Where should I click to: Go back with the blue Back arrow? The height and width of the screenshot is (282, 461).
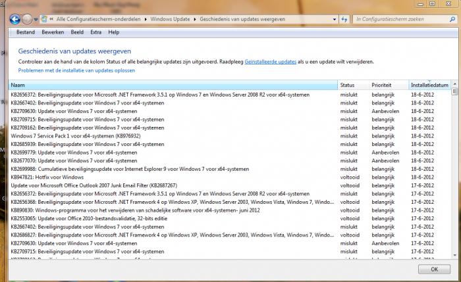tap(15, 20)
